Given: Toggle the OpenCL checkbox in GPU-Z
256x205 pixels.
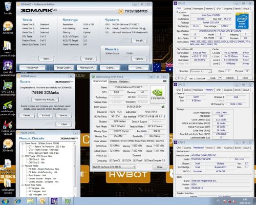Looking at the screenshot, I should (111, 160).
